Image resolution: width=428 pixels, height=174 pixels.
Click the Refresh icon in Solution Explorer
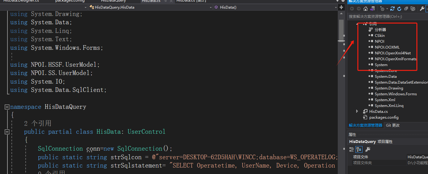click(x=399, y=9)
